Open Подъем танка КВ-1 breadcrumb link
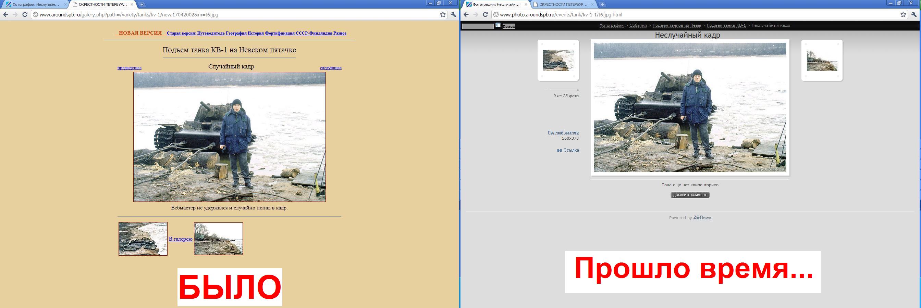 726,25
